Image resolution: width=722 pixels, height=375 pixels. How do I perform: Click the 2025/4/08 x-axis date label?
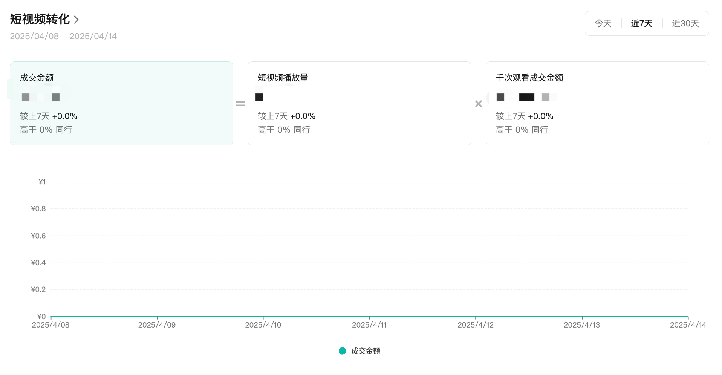(50, 325)
